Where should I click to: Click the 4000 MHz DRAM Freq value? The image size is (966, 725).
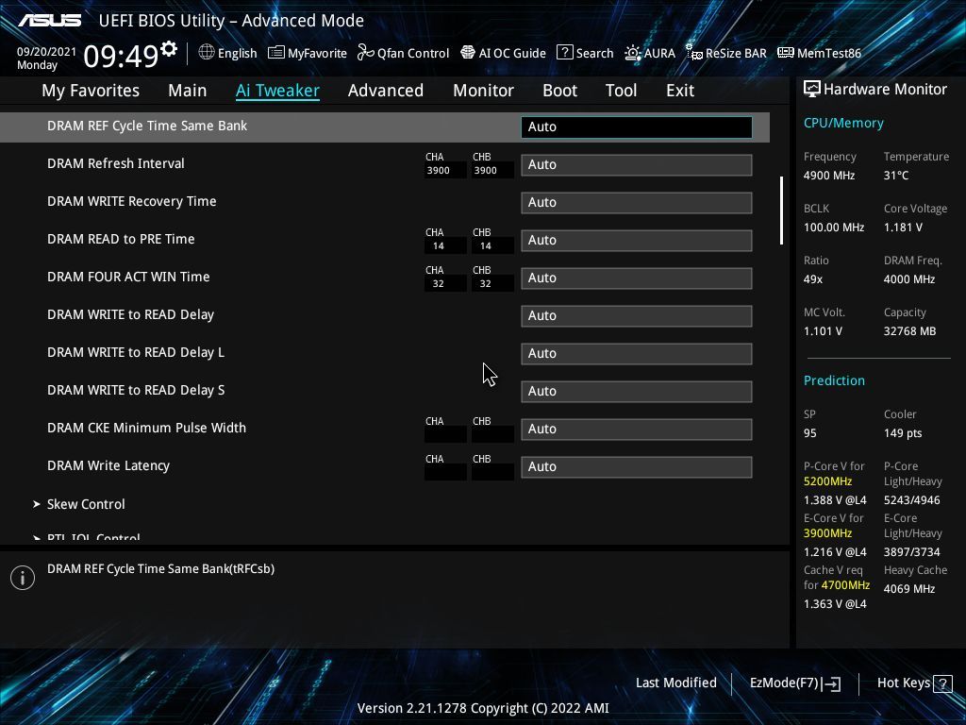[x=909, y=279]
